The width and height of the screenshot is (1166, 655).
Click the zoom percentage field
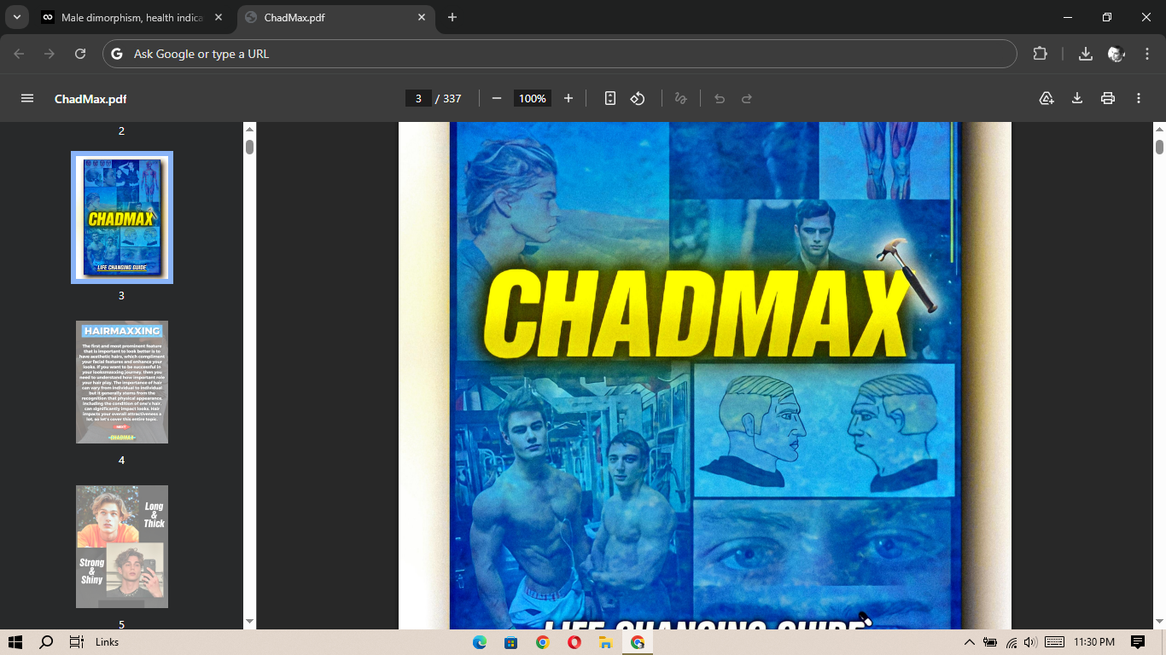click(x=532, y=98)
